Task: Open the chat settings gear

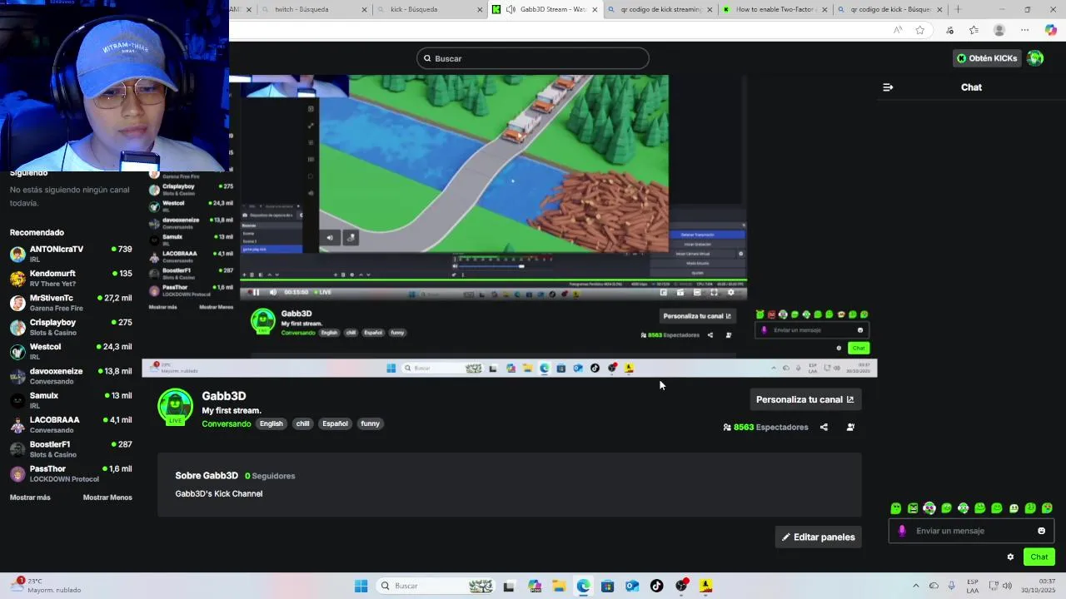Action: [1010, 557]
